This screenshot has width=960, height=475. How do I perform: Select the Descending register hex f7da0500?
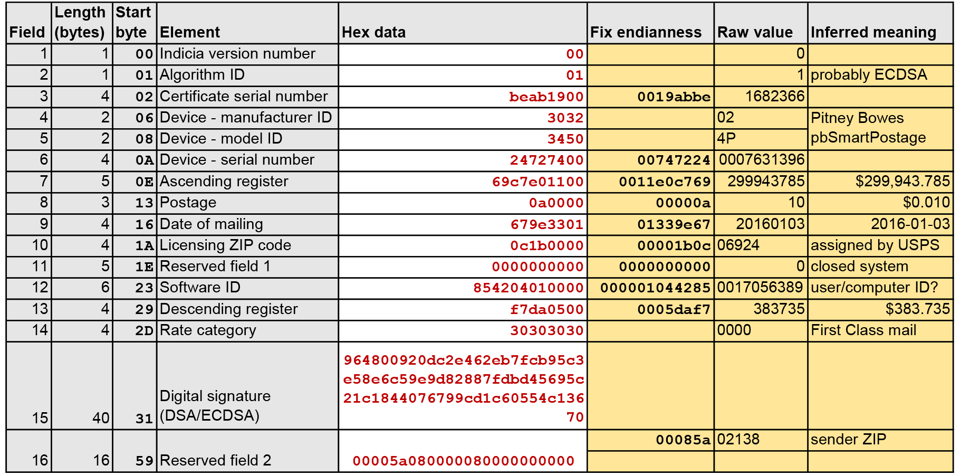pyautogui.click(x=546, y=310)
